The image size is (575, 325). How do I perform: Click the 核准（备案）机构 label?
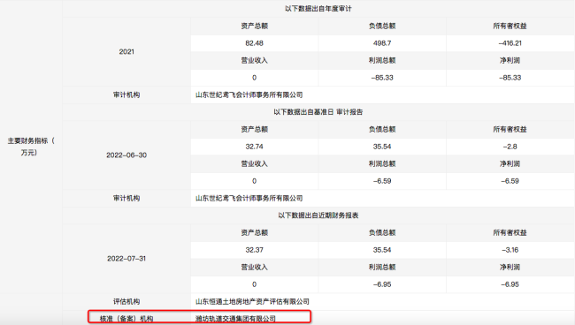(x=126, y=319)
